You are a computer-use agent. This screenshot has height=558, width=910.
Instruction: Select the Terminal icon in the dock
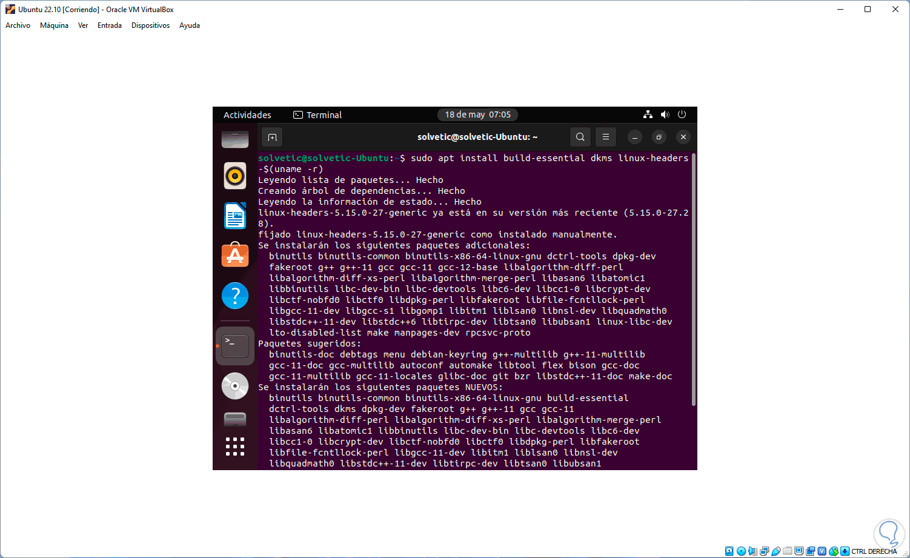pyautogui.click(x=235, y=346)
